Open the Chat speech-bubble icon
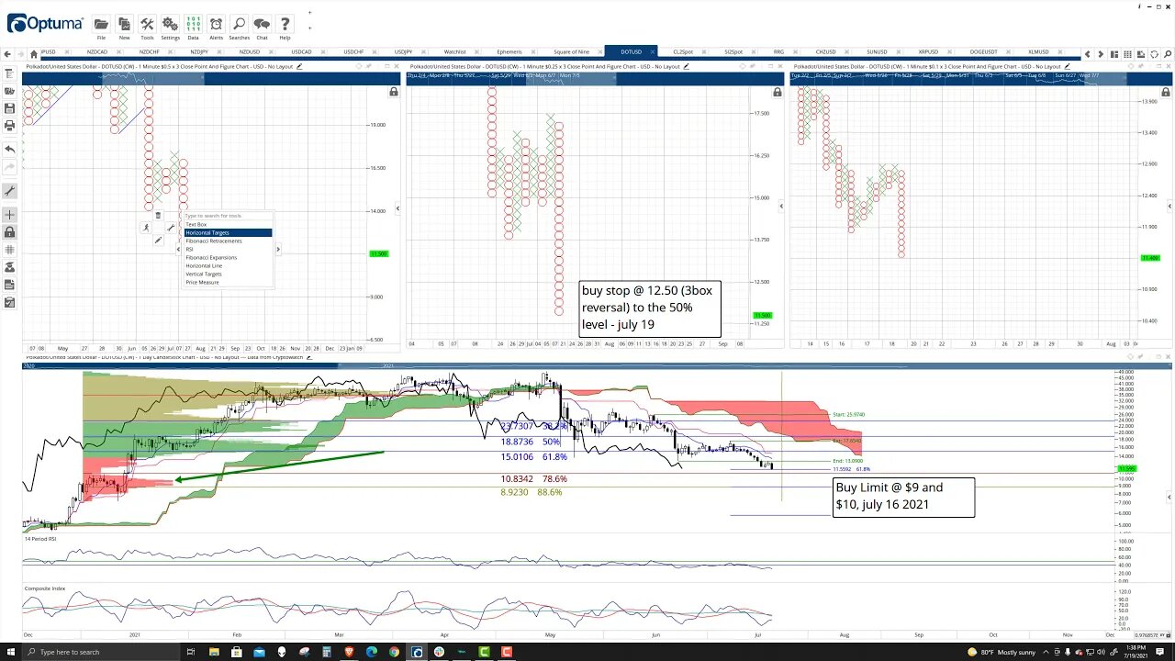 262,24
